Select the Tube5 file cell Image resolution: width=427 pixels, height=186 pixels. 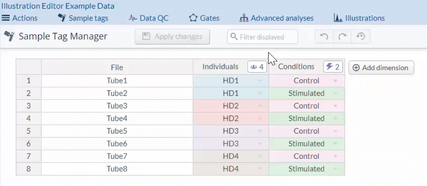(x=117, y=131)
